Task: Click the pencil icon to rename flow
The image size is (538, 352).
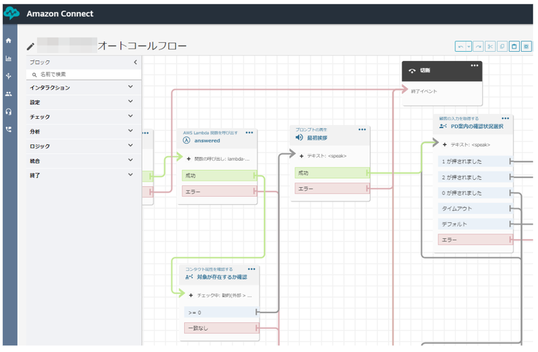Action: [30, 46]
